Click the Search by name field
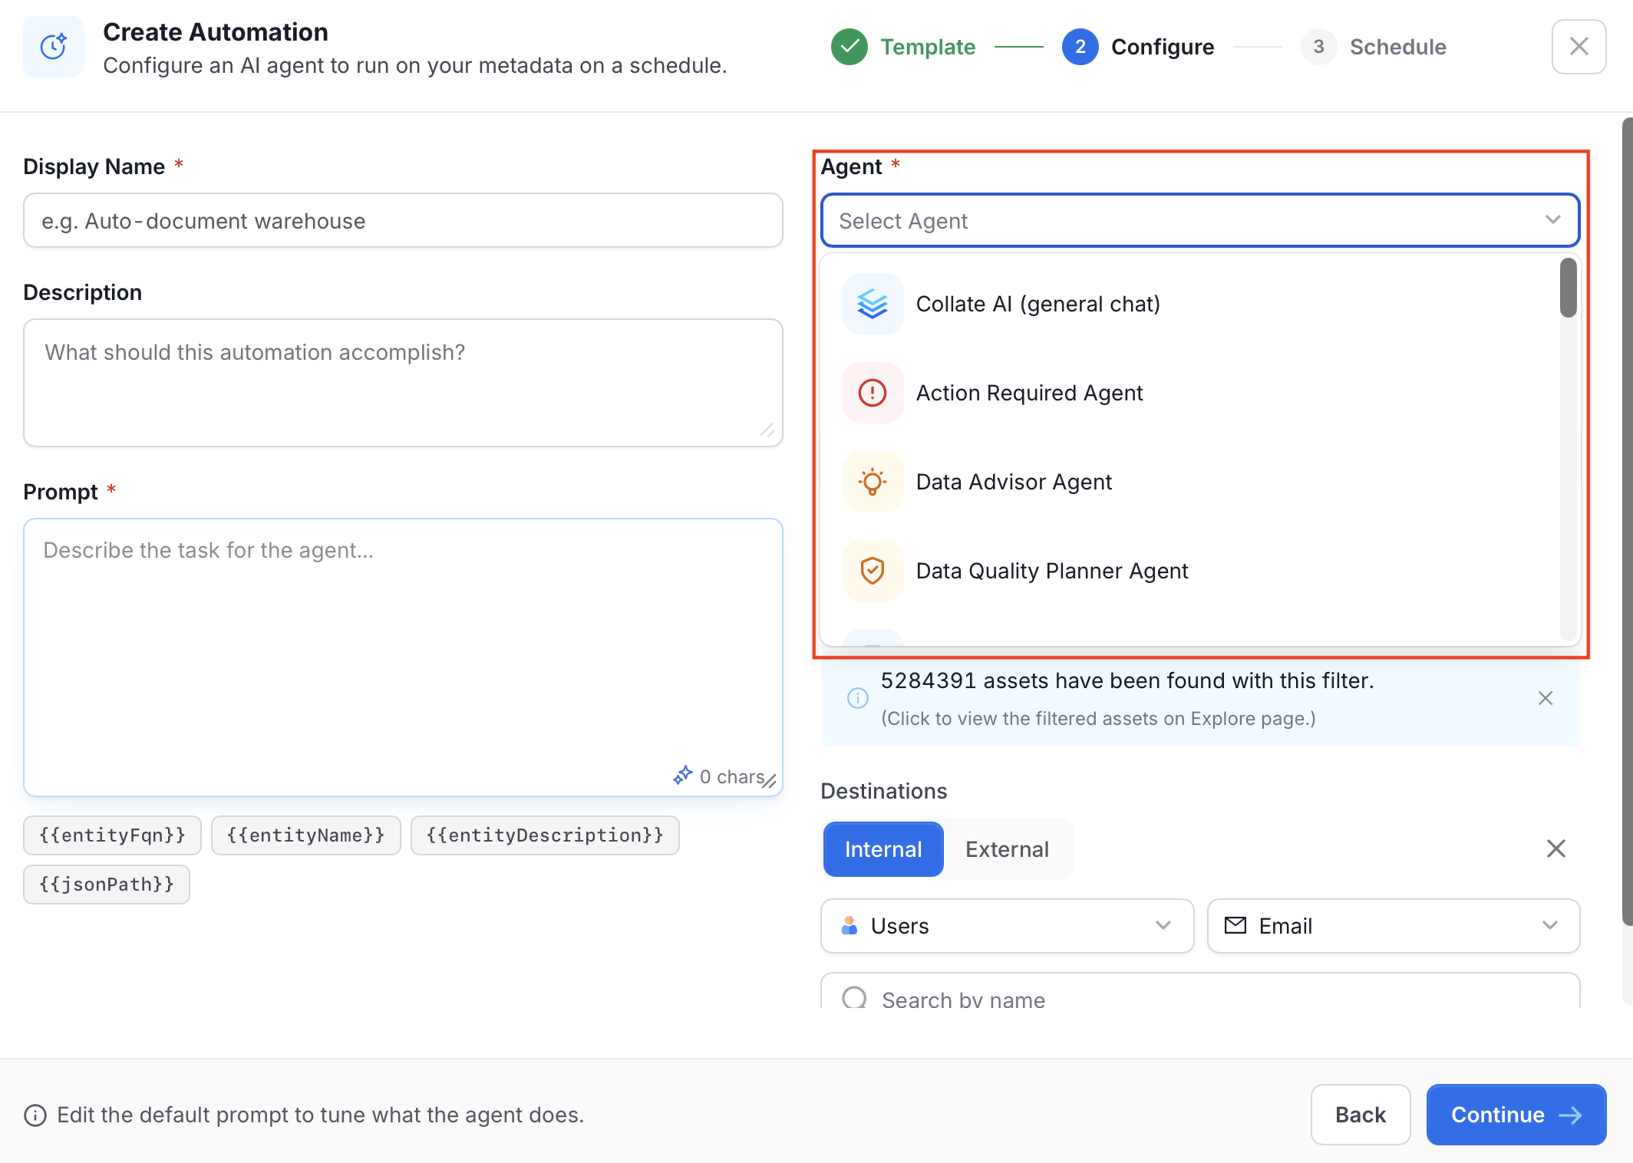1633x1163 pixels. click(1200, 991)
